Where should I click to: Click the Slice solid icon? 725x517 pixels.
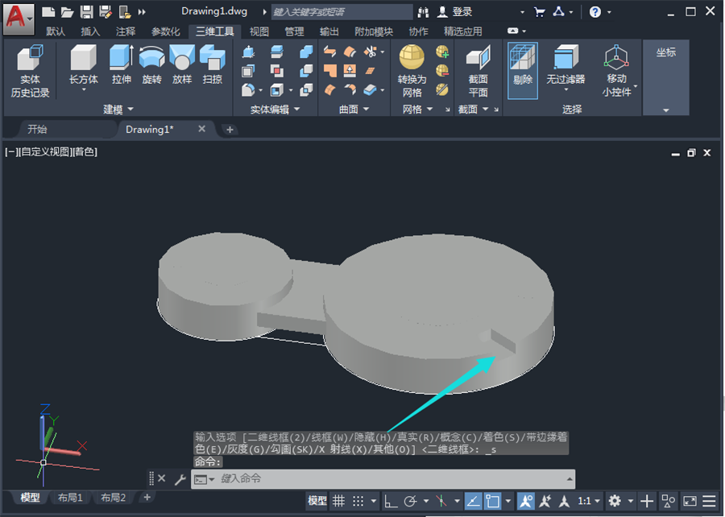coord(276,52)
